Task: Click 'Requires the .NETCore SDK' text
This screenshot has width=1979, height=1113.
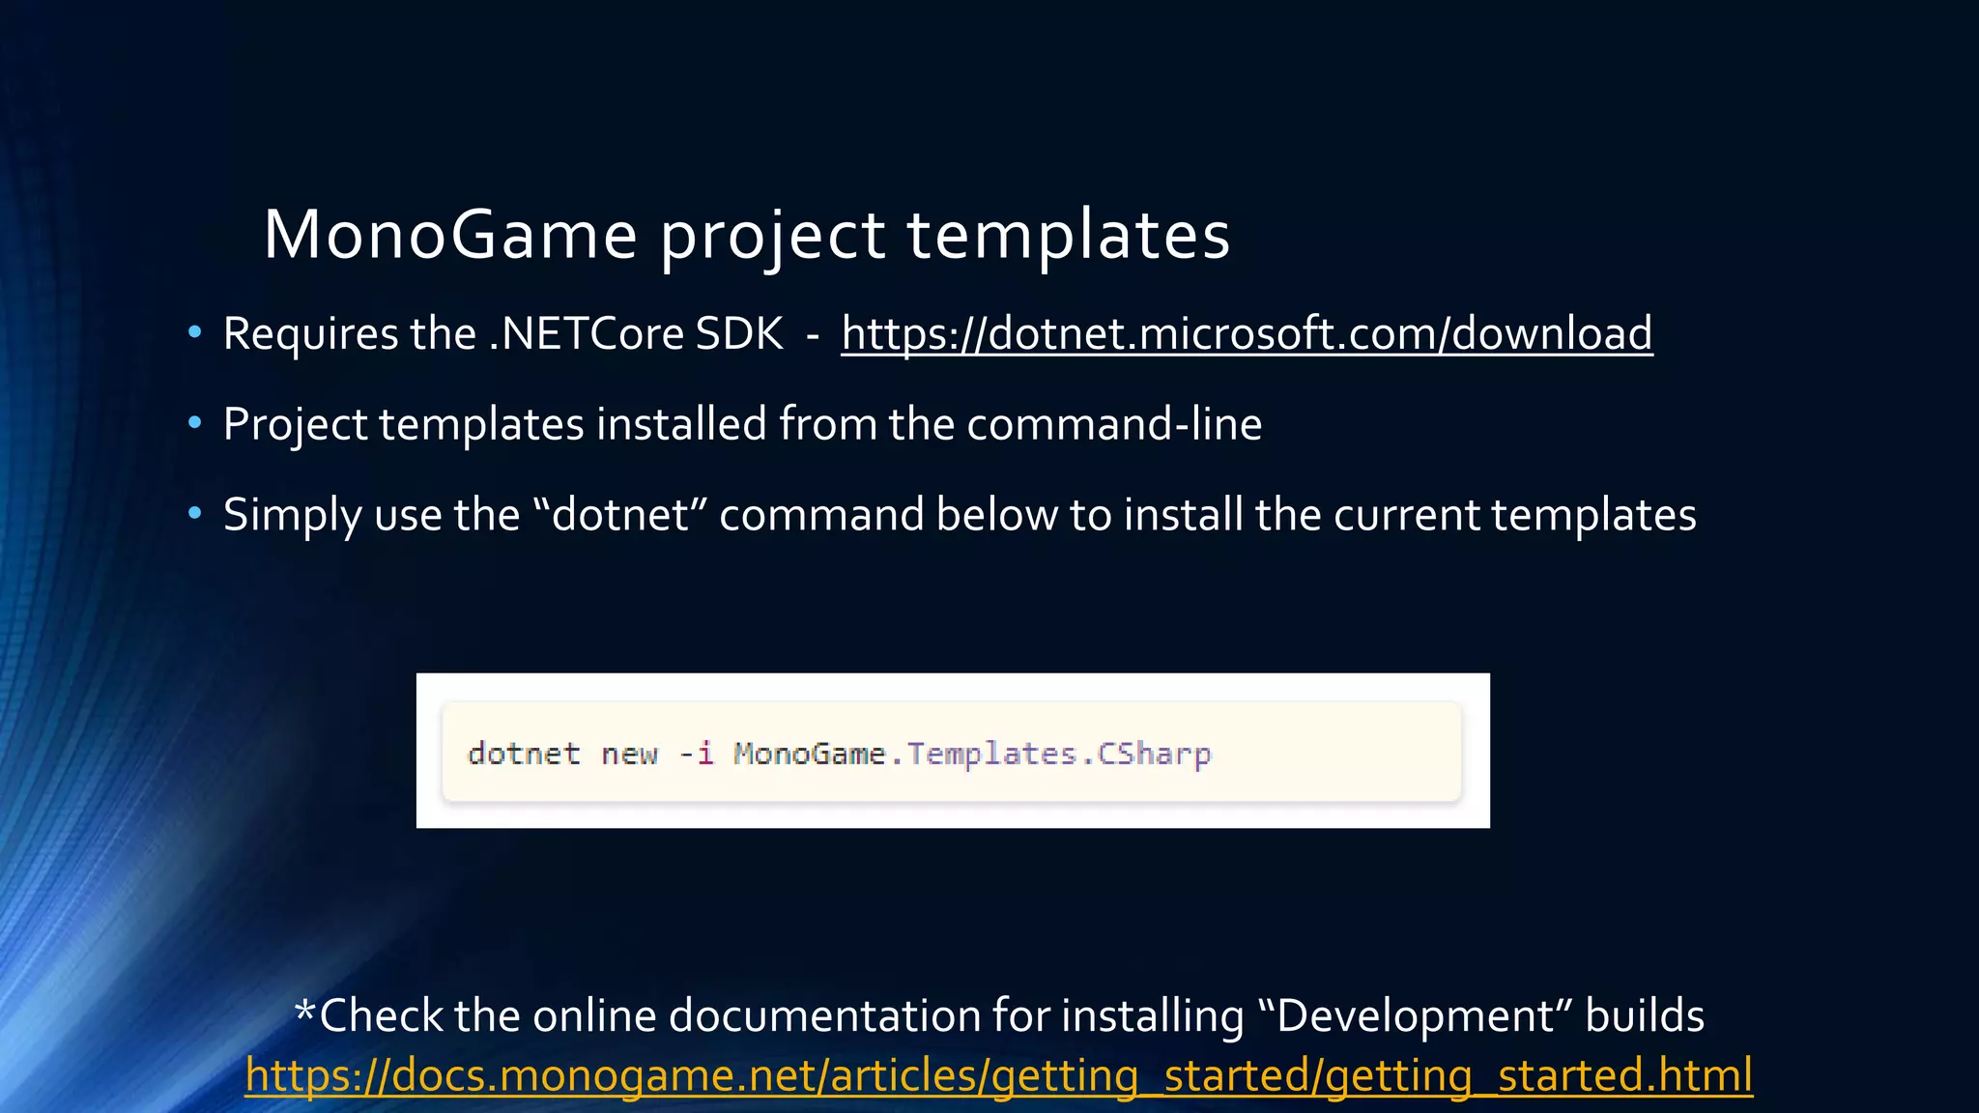Action: click(502, 334)
